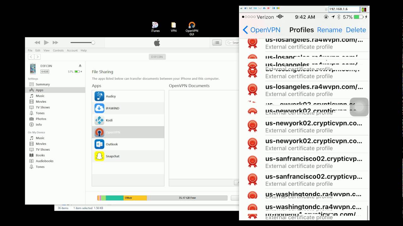Screen dimensions: 403x226
Task: Tap the us-losangeles profile above newyork entries
Action: point(304,90)
